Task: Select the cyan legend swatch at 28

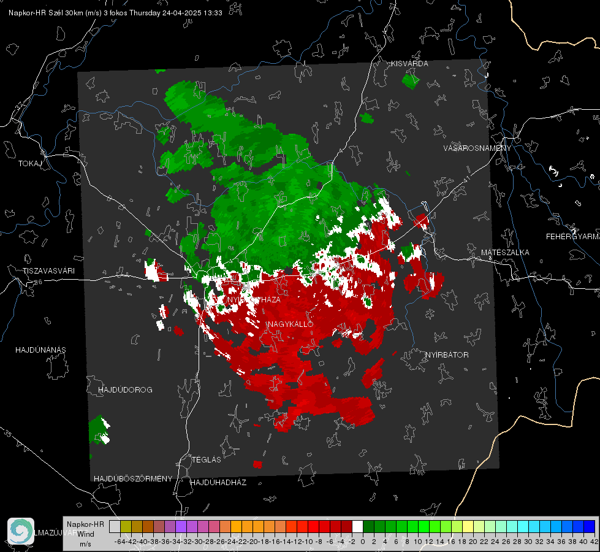Action: point(523,526)
